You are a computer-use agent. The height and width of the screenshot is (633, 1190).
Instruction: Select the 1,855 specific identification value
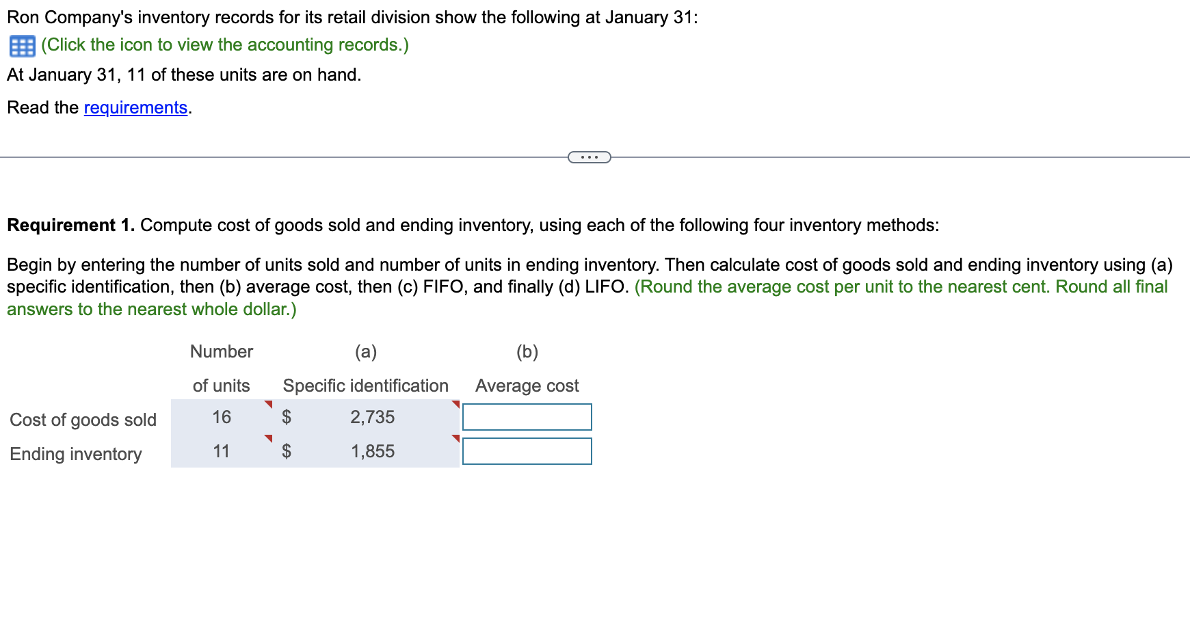point(372,450)
